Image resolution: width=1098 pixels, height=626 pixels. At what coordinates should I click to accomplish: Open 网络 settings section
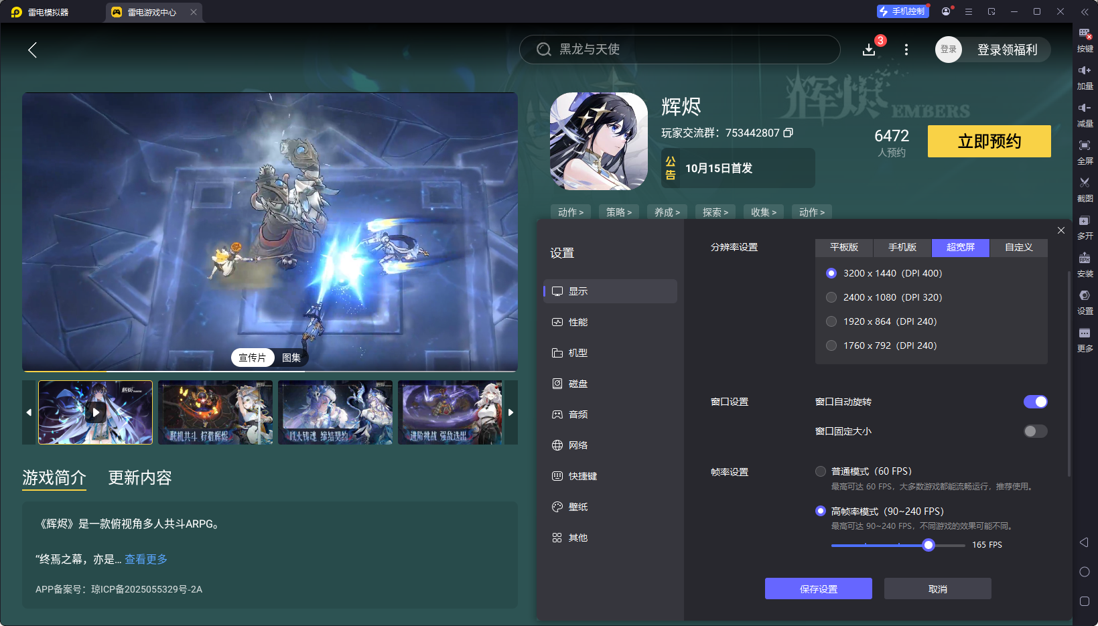[610, 445]
